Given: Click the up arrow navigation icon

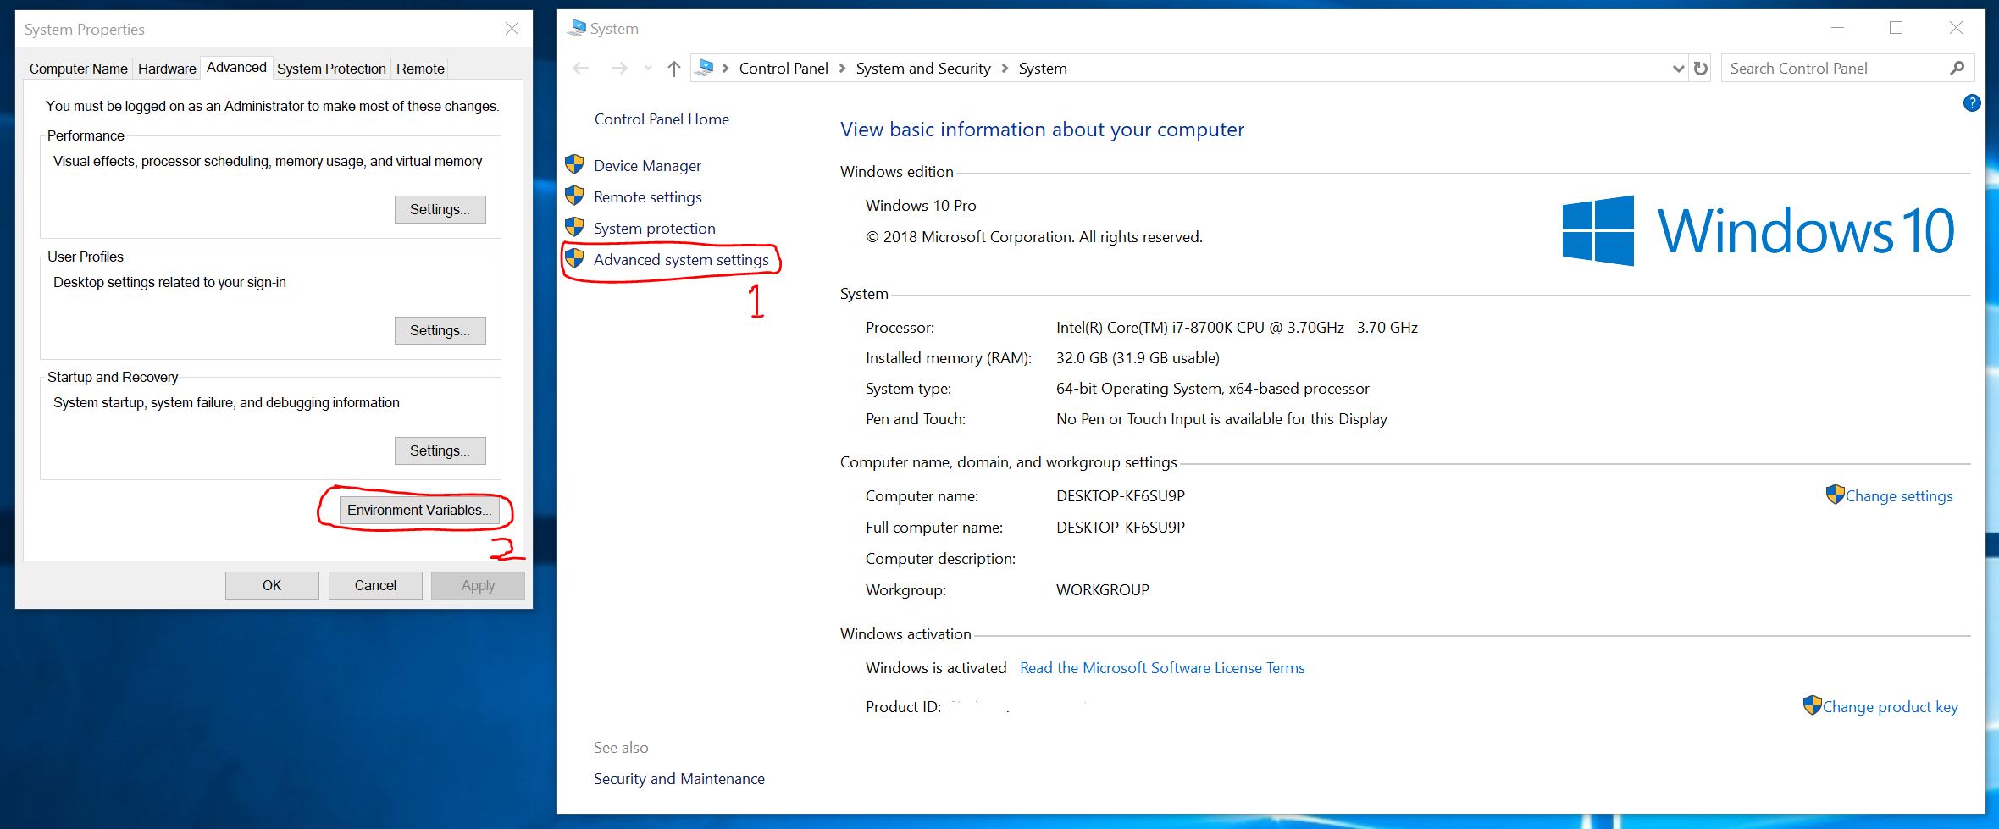Looking at the screenshot, I should (673, 69).
